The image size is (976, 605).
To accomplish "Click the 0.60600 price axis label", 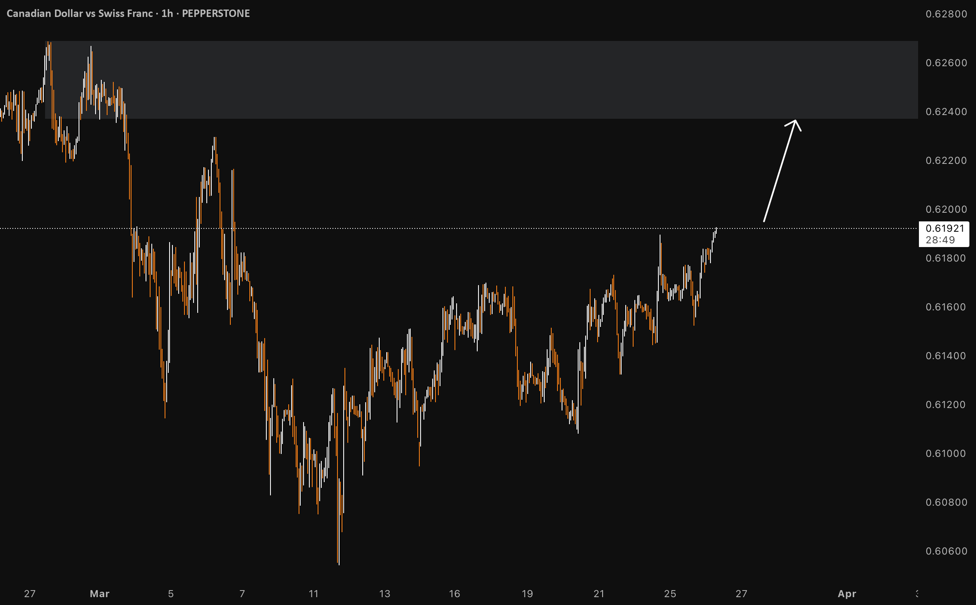I will pos(946,551).
